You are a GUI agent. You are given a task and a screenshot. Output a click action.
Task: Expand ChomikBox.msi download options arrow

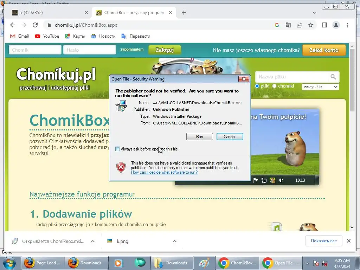93,241
